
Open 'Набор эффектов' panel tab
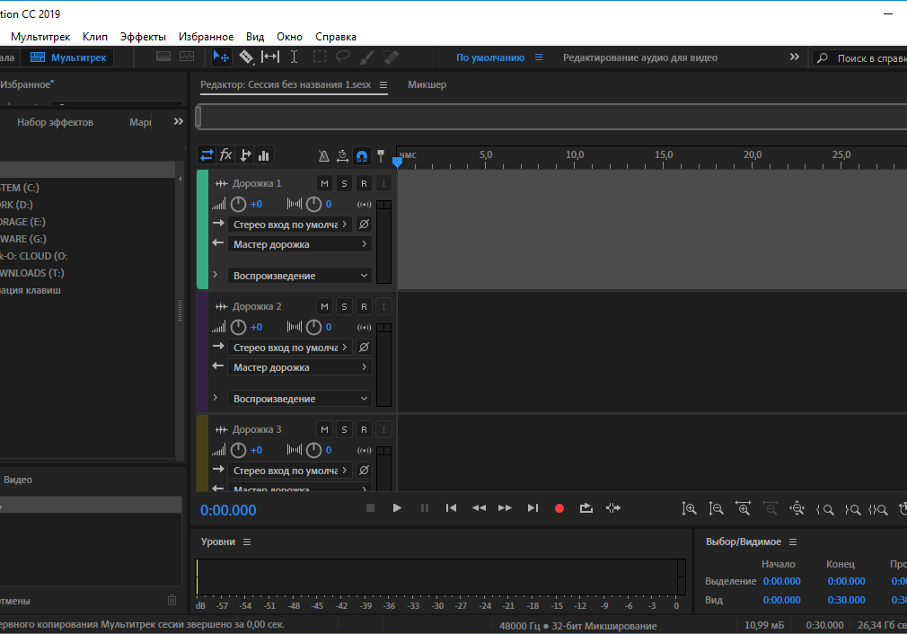point(55,122)
